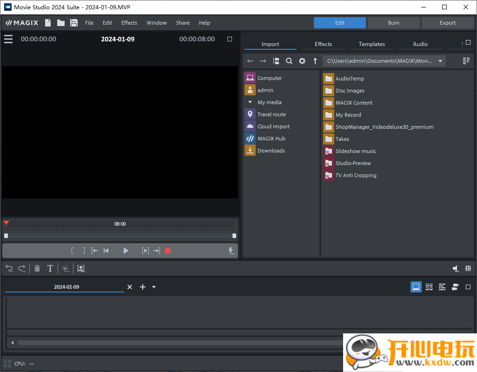Jump to range start
This screenshot has height=372, width=477.
[x=94, y=251]
